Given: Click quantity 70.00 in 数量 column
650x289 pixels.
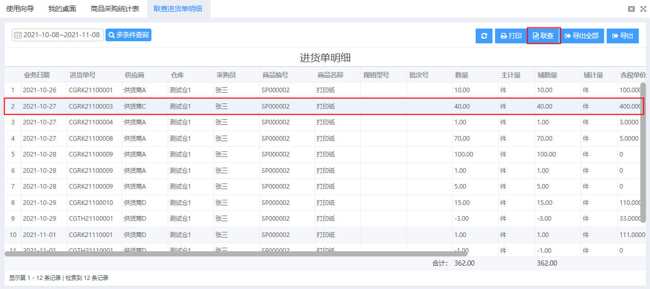Looking at the screenshot, I should pos(462,139).
